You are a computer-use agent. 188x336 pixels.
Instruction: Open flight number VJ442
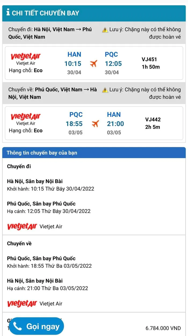tap(153, 120)
